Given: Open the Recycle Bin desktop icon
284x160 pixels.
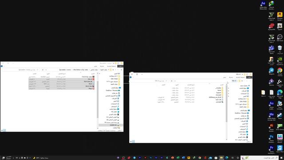Looking at the screenshot, I should (280, 49).
